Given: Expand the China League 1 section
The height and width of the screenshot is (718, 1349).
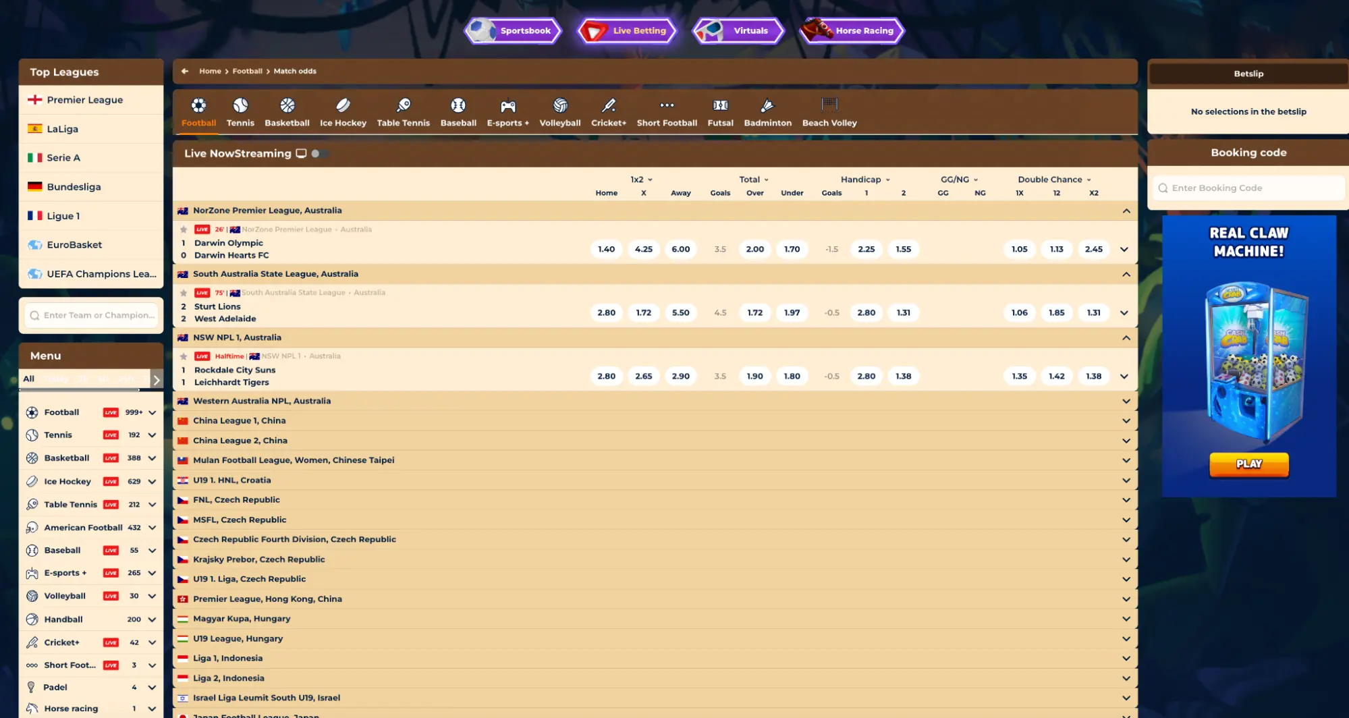Looking at the screenshot, I should 1125,420.
